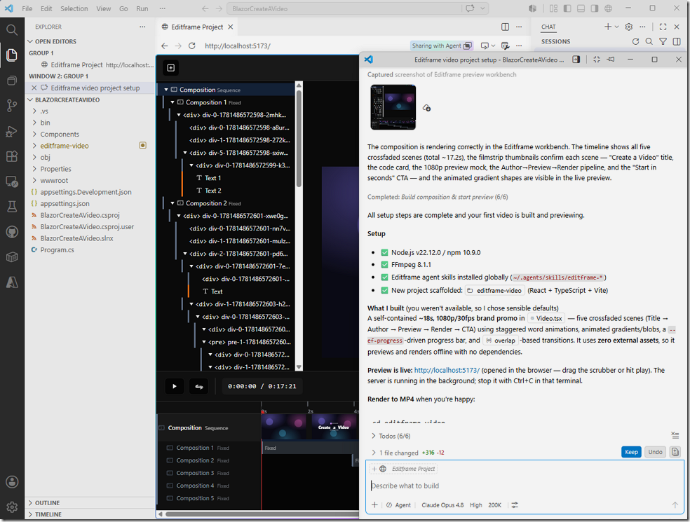Viewport: 690px width, 522px height.
Task: Toggle the Primary Side Bar layout
Action: coord(567,8)
